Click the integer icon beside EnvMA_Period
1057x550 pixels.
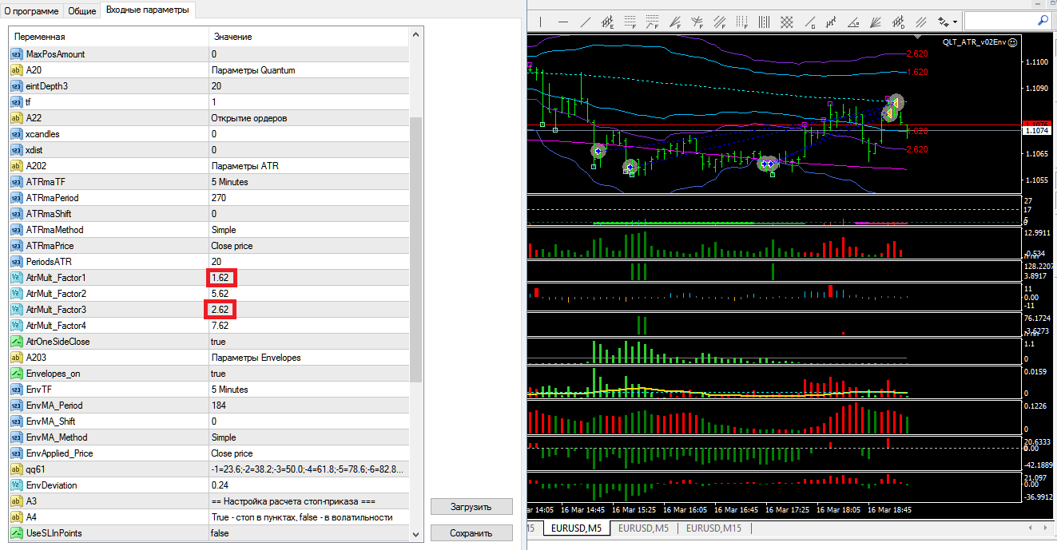[x=16, y=406]
